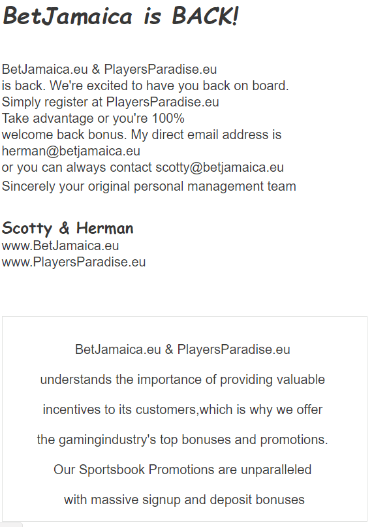374x527 pixels.
Task: Click "Sincerely your original personal management team"
Action: [x=149, y=186]
